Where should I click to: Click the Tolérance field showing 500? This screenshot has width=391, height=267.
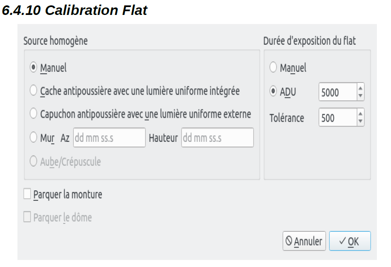337,118
